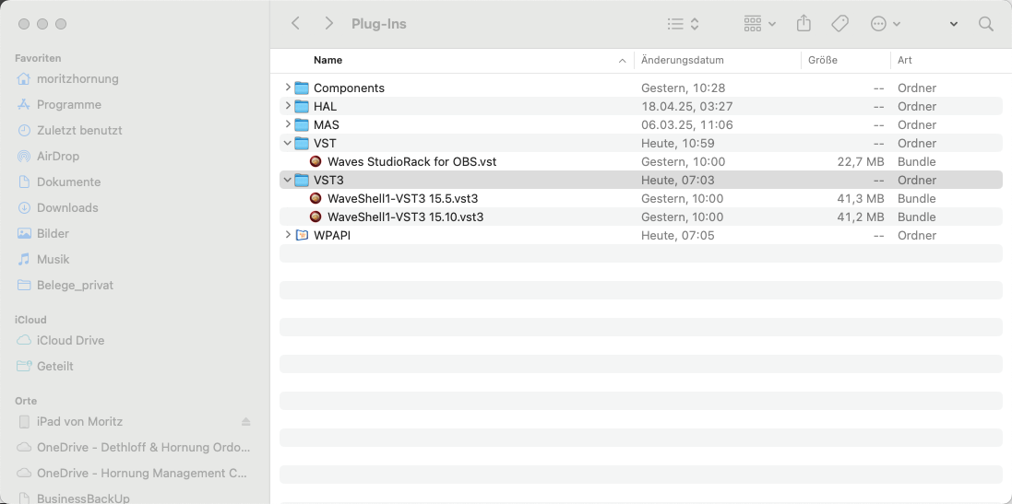Click the date 18.04.25, 03:27
1012x504 pixels.
pyautogui.click(x=686, y=106)
